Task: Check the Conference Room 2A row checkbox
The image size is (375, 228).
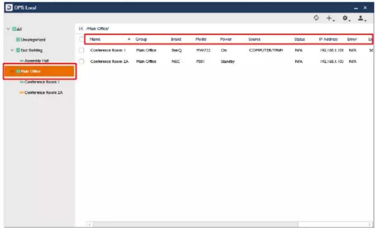Action: 82,61
